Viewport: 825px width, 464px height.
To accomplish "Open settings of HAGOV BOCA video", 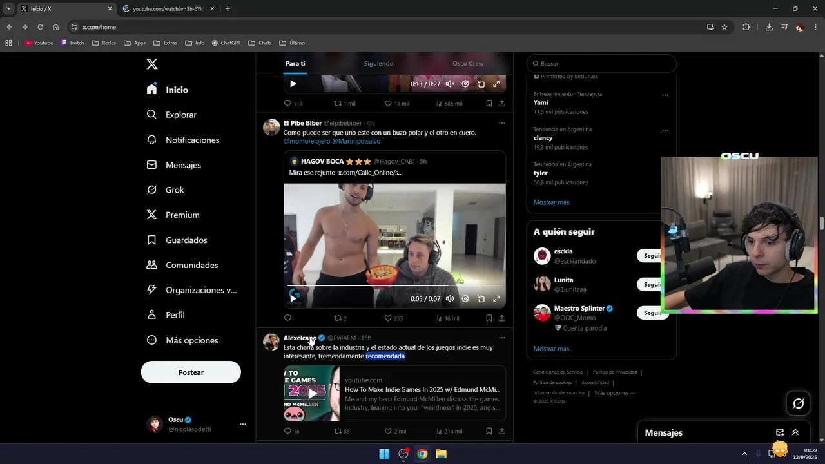I will click(x=465, y=298).
